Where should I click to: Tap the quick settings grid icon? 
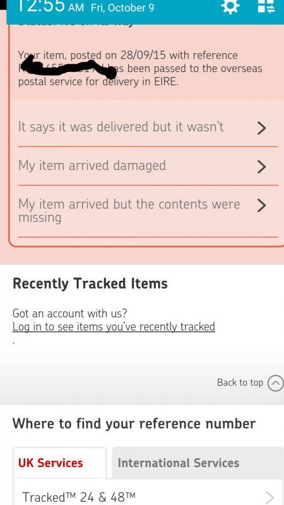[266, 6]
